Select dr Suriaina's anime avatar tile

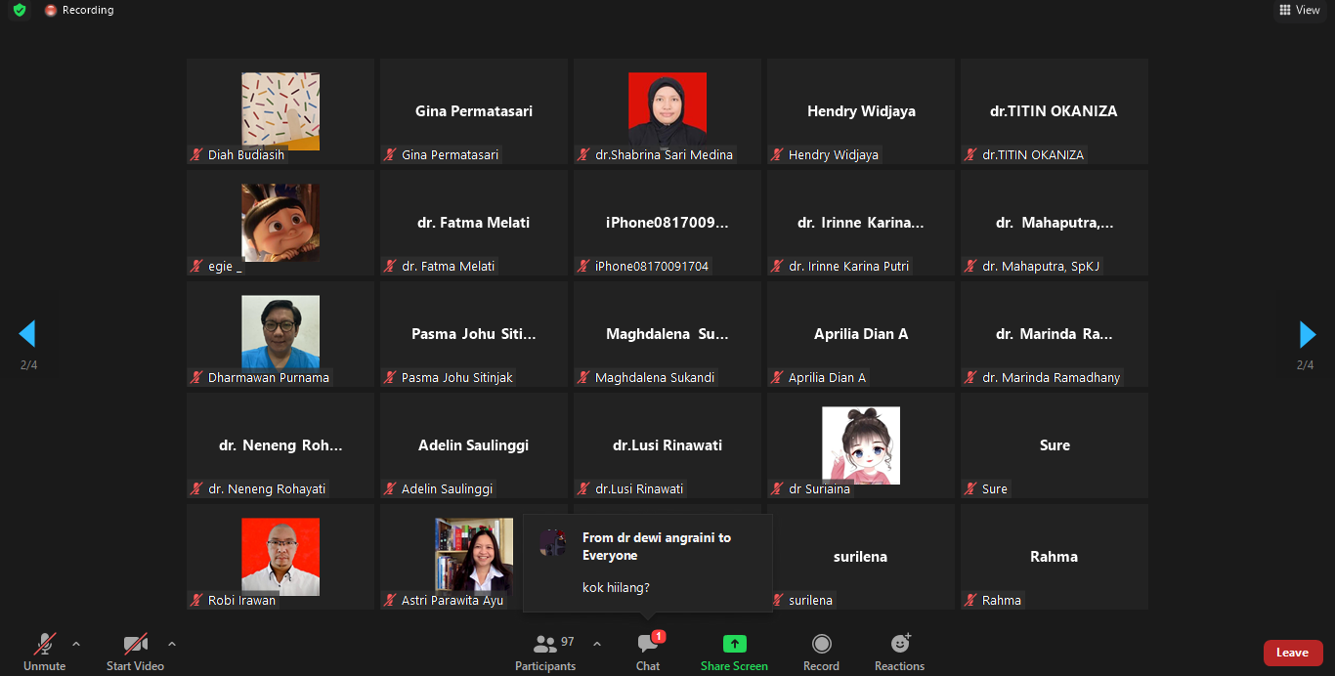coord(861,445)
